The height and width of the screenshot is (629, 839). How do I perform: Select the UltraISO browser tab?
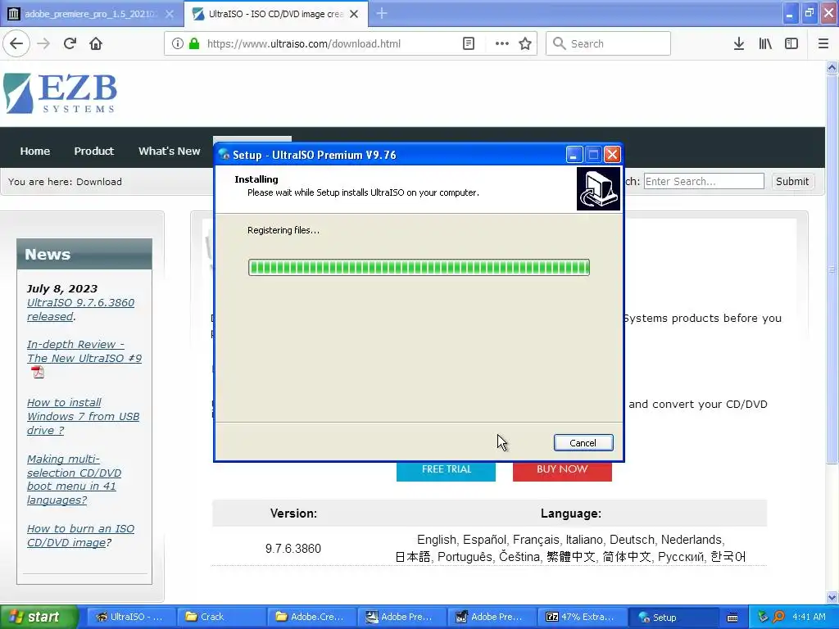(x=275, y=14)
